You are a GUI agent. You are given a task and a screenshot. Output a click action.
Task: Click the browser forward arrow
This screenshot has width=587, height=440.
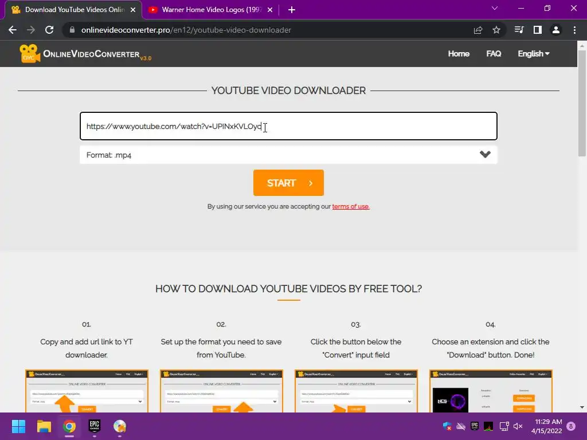tap(31, 30)
